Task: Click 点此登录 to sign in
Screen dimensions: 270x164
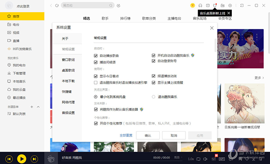Action: [23, 6]
